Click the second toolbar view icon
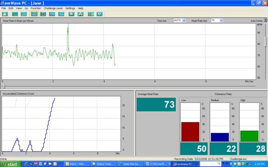 15,14
